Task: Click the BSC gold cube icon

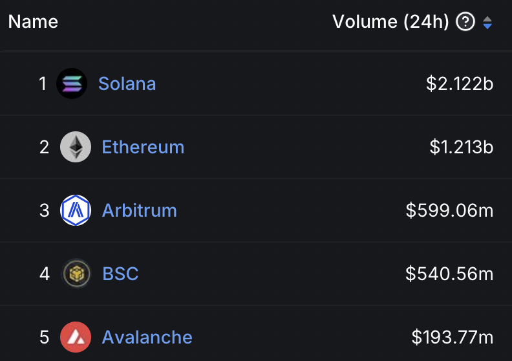Action: coord(76,274)
